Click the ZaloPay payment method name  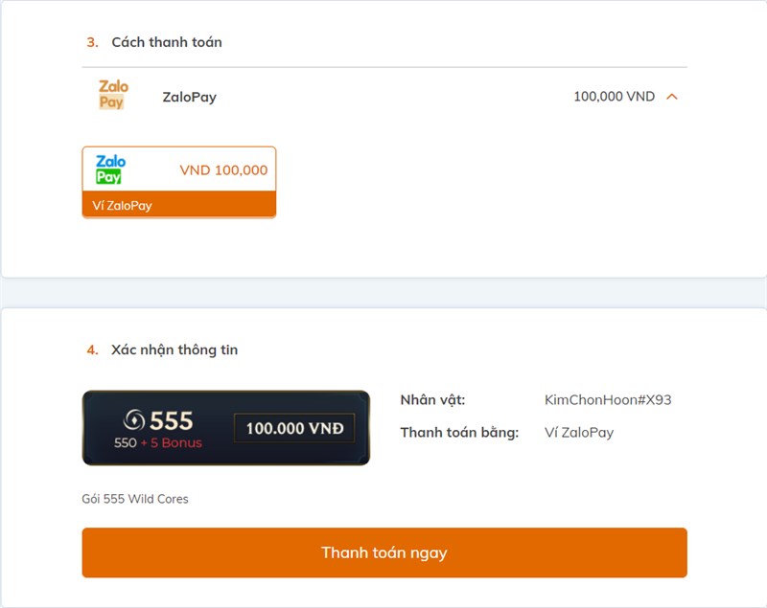(x=190, y=97)
